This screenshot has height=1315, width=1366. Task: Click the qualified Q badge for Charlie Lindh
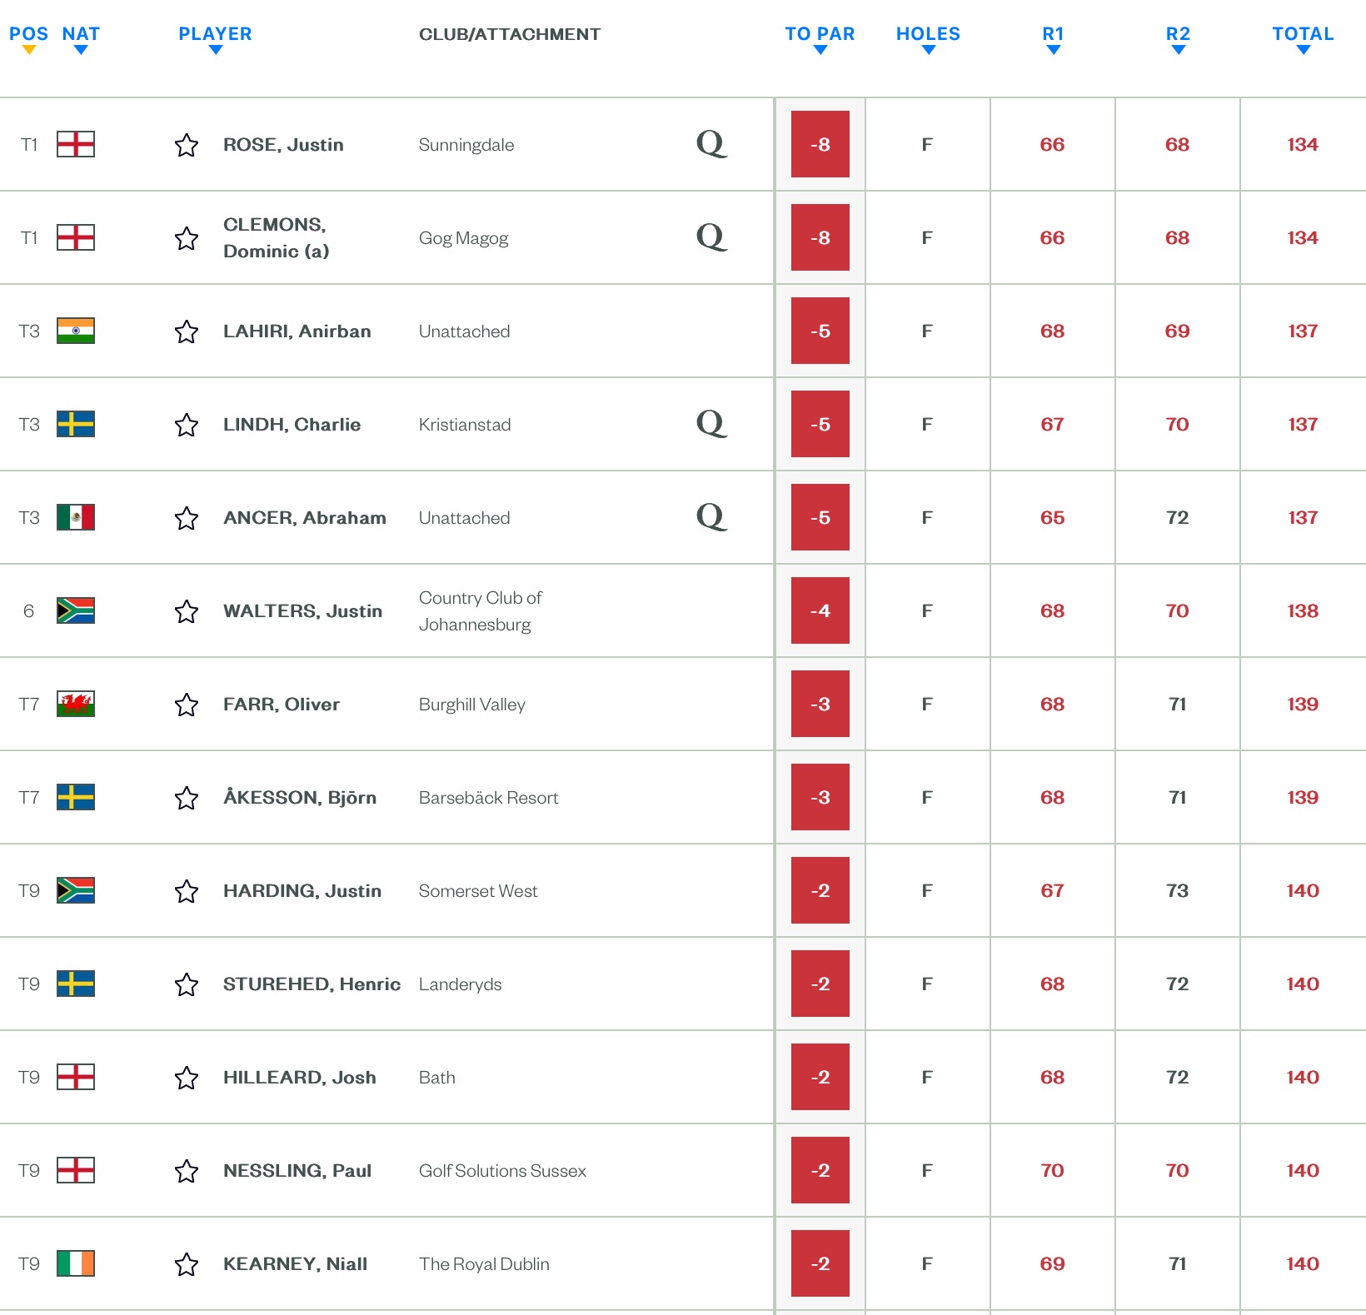coord(711,423)
